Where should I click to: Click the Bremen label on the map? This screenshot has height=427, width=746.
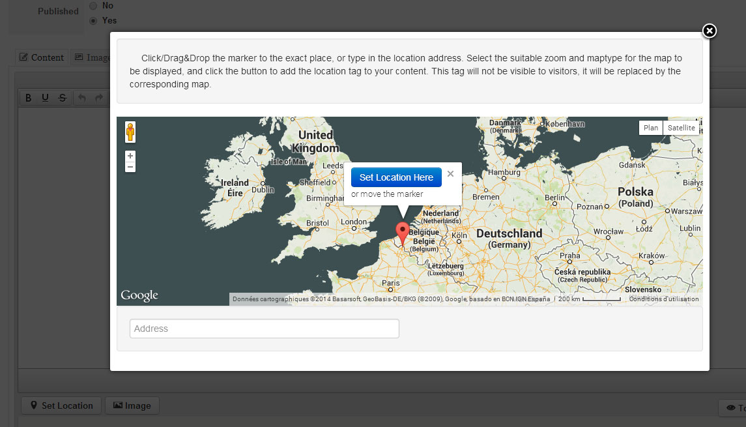(x=486, y=197)
